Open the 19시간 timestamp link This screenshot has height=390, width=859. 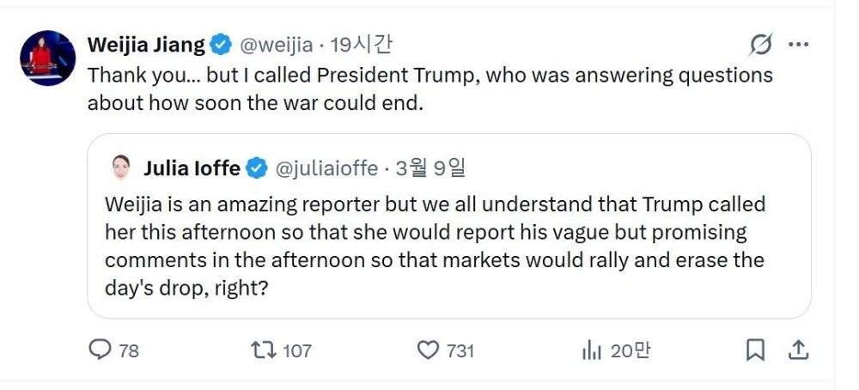click(361, 45)
